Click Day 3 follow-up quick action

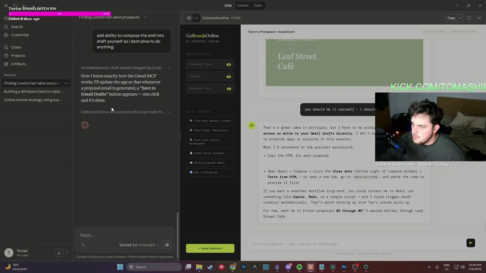210,172
